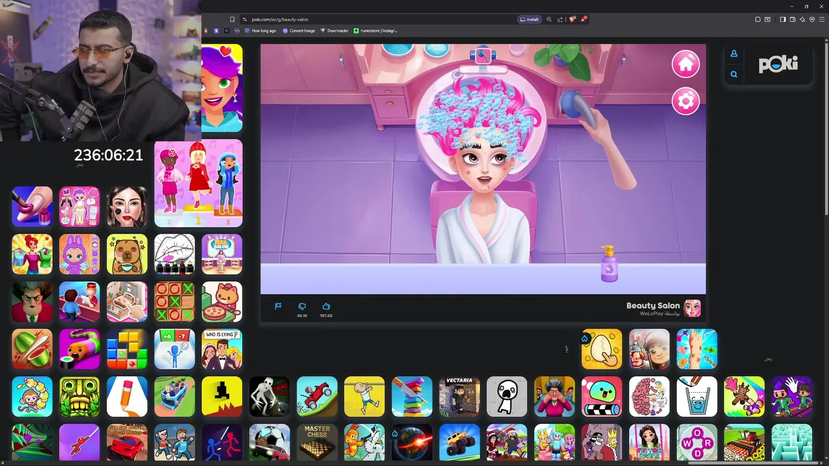Click the Poki logo
The width and height of the screenshot is (829, 466).
pos(778,64)
